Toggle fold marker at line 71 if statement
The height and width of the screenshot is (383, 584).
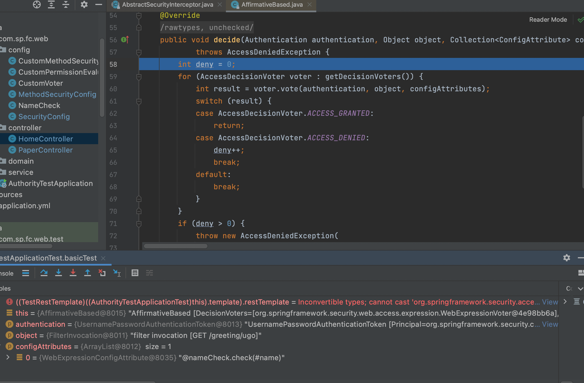[x=139, y=224]
